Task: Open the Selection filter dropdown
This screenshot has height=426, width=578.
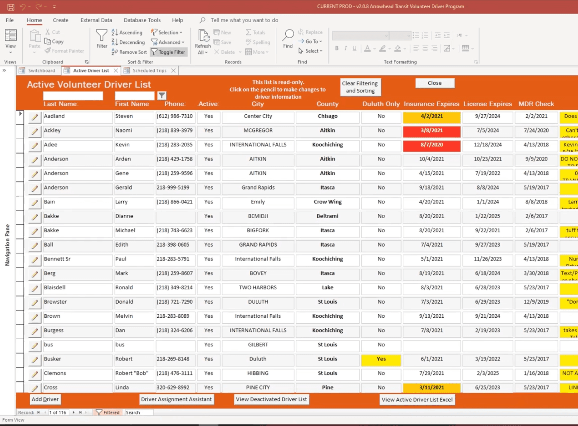Action: pos(167,32)
